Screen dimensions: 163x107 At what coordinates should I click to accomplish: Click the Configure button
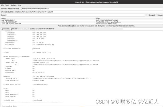coord(5,29)
